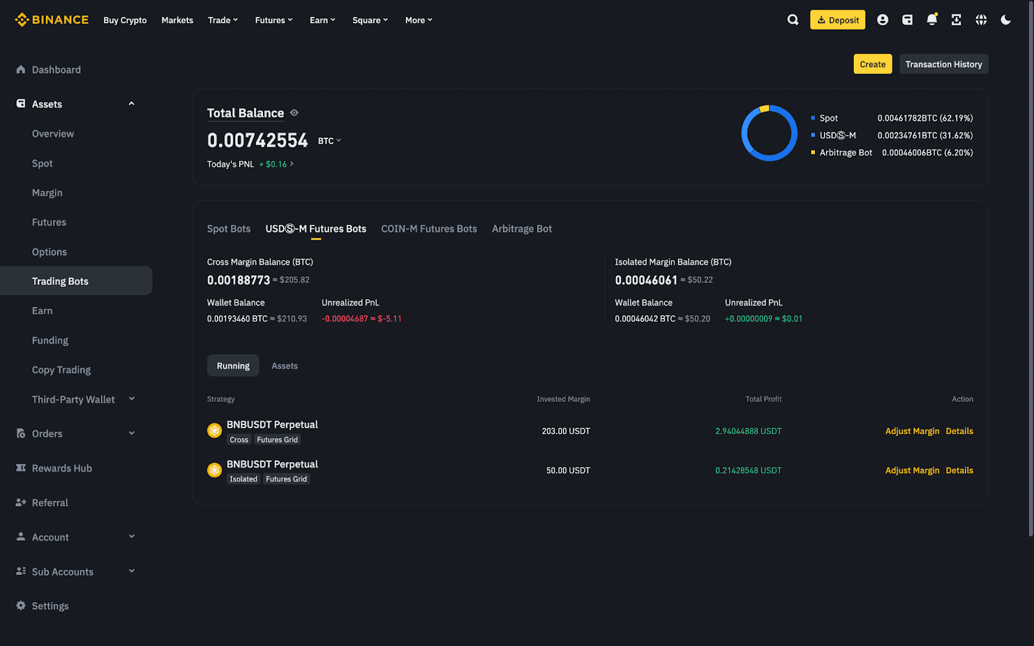Open the Futures dropdown menu
The width and height of the screenshot is (1034, 646).
(x=274, y=20)
